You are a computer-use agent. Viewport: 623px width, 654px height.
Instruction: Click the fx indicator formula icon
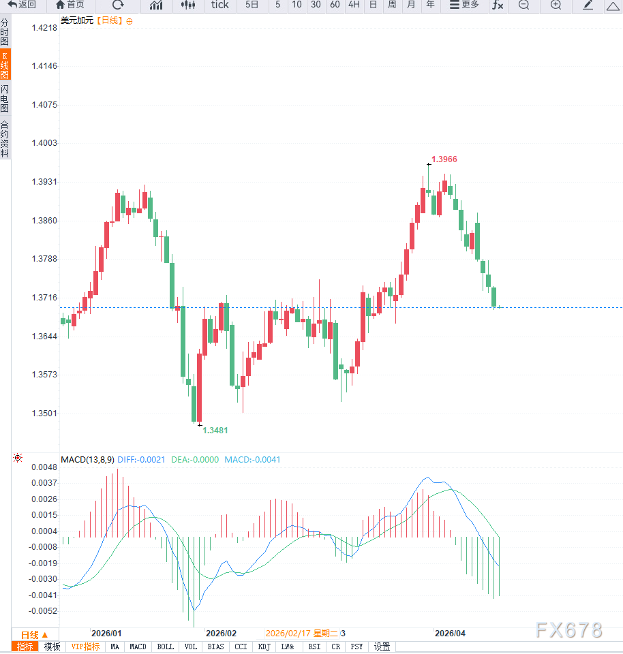coord(498,5)
